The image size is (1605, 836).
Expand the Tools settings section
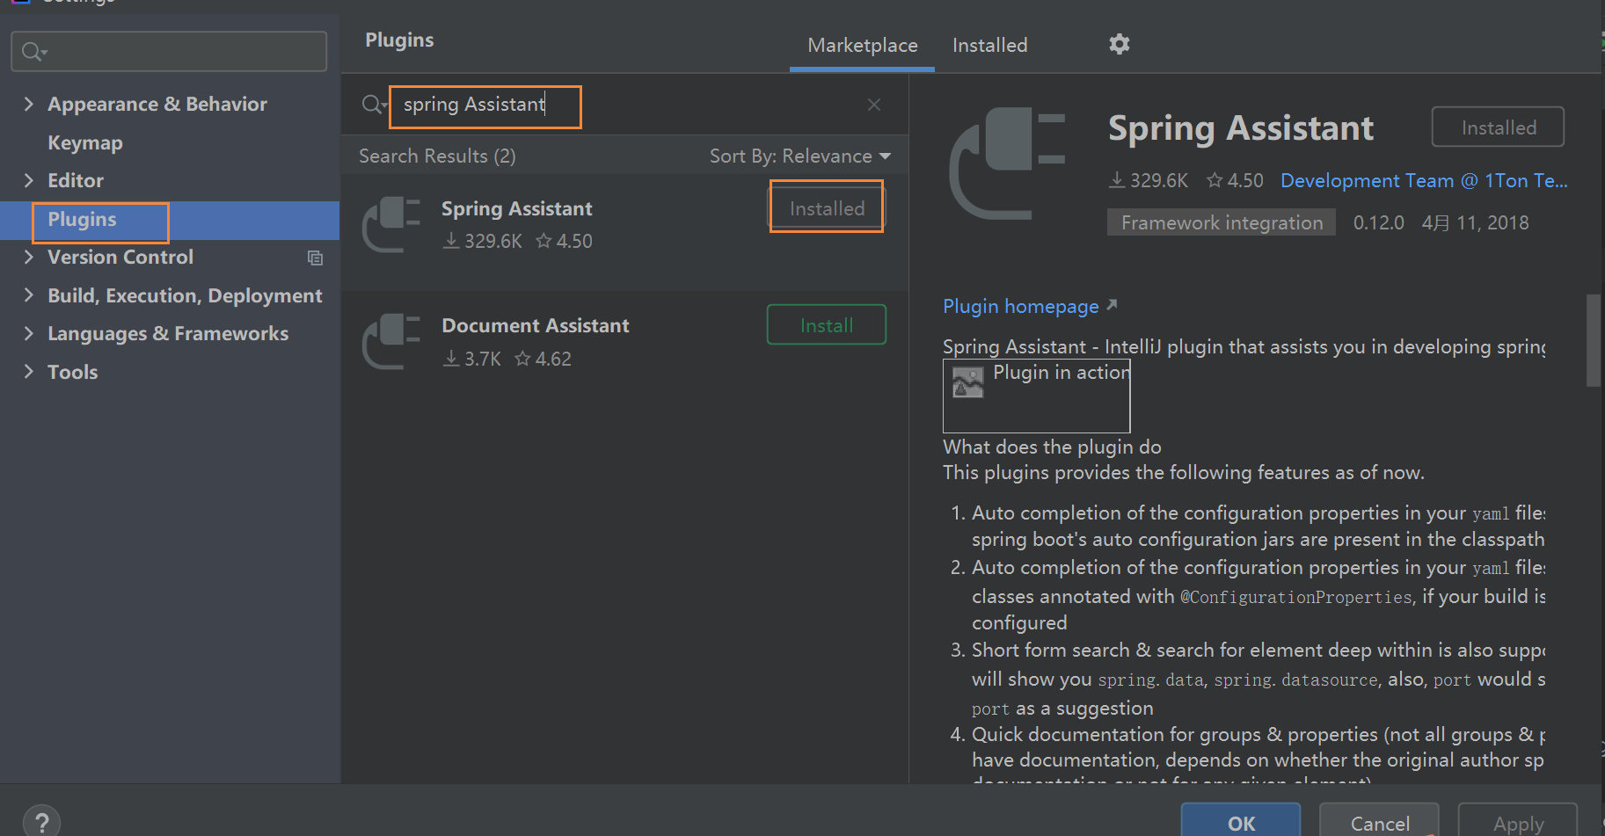(x=28, y=372)
